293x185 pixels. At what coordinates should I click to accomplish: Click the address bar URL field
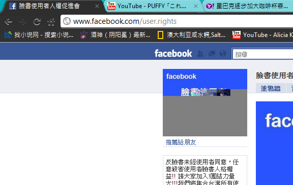(x=177, y=21)
